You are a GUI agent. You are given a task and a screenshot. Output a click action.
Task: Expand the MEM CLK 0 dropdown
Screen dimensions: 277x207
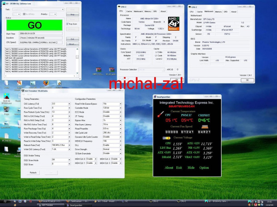(95, 158)
